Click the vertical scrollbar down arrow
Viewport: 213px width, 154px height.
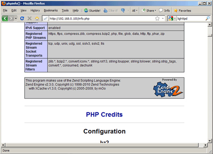pyautogui.click(x=210, y=140)
